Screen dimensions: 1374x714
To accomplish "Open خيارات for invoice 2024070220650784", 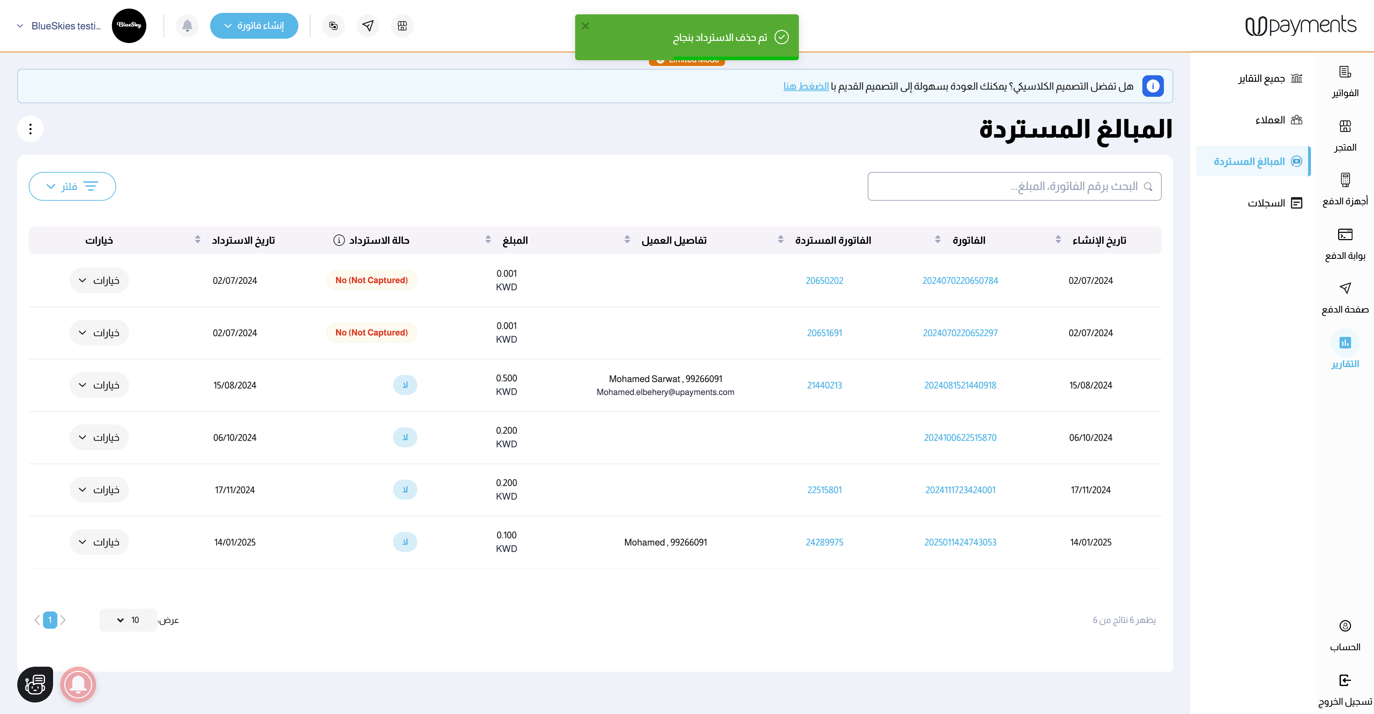I will [x=99, y=281].
